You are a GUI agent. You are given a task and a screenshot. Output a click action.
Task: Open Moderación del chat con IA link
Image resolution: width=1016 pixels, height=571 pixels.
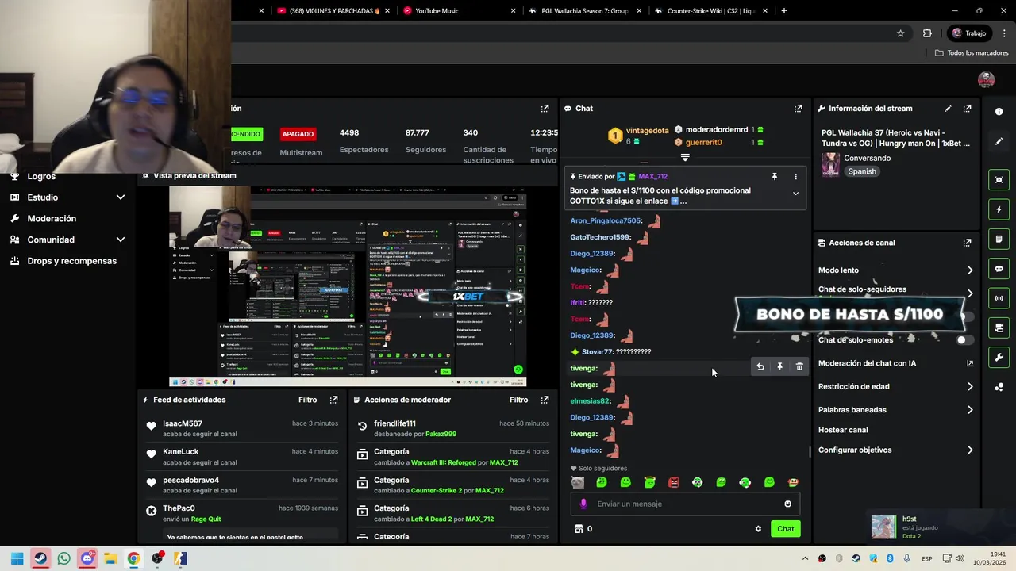[895, 363]
